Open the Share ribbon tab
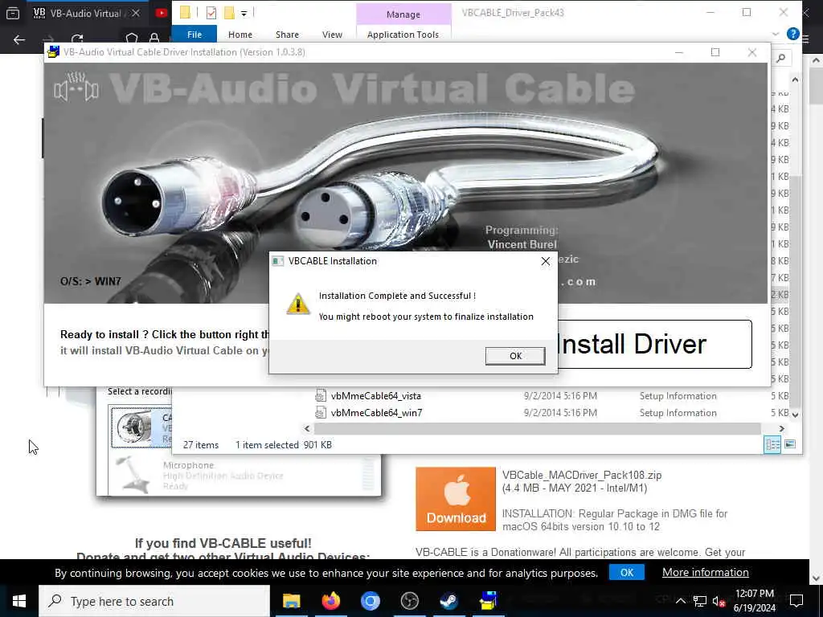823x617 pixels. (287, 34)
